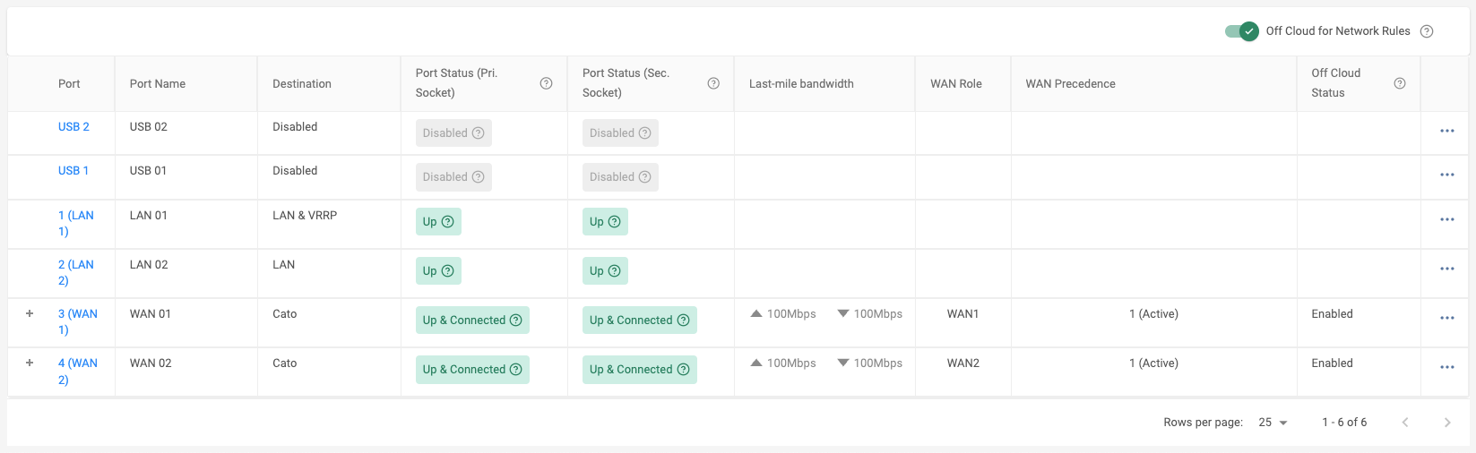Image resolution: width=1476 pixels, height=453 pixels.
Task: Go to next page of ports
Action: click(x=1446, y=423)
